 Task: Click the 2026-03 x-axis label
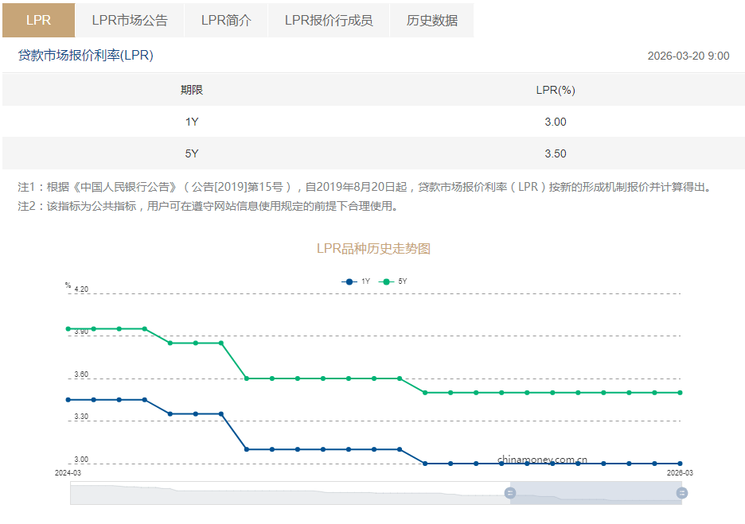click(x=680, y=473)
